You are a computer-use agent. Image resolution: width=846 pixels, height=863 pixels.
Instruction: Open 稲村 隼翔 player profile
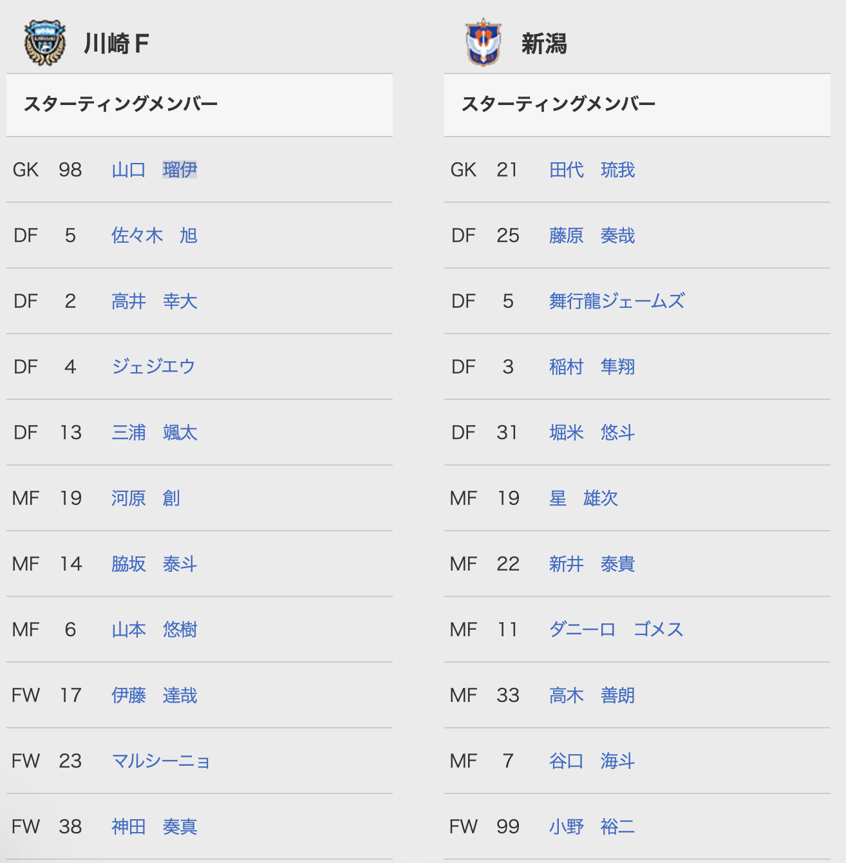pos(592,367)
